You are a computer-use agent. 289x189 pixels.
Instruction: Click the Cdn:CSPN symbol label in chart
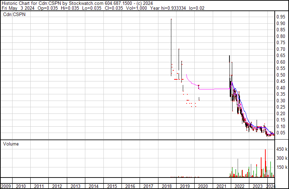coord(14,15)
